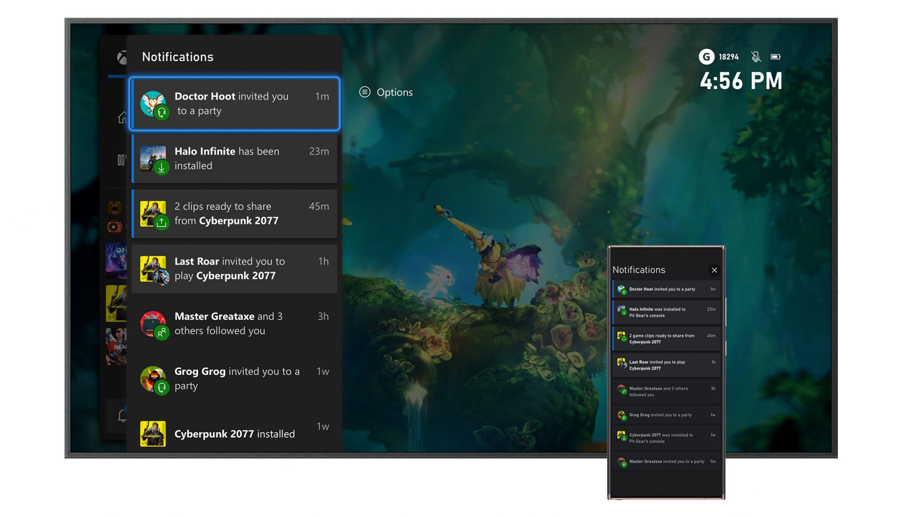Click the green share upload badge

162,222
